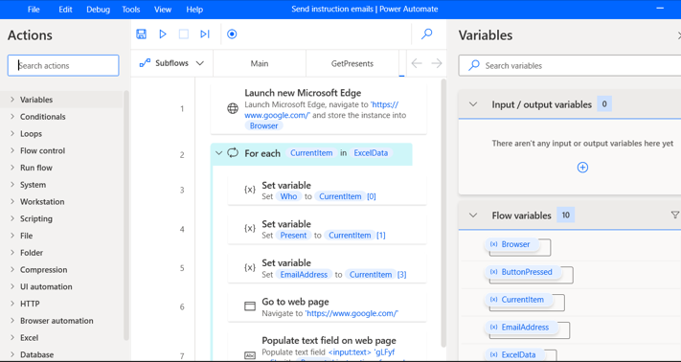681x362 pixels.
Task: Add a new input or output variable
Action: (582, 167)
